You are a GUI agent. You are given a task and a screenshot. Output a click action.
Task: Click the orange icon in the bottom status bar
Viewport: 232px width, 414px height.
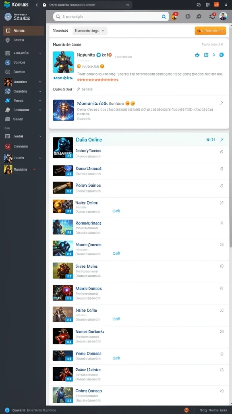point(186,410)
